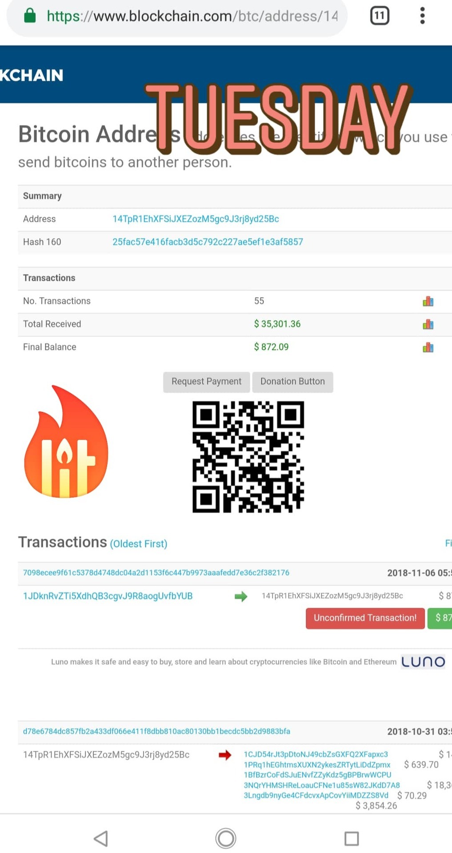The height and width of the screenshot is (853, 452).
Task: Click the $ 70.29 output amount
Action: coord(412,795)
